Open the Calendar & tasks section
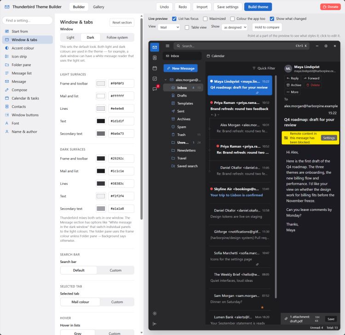The image size is (345, 335). tap(27, 98)
